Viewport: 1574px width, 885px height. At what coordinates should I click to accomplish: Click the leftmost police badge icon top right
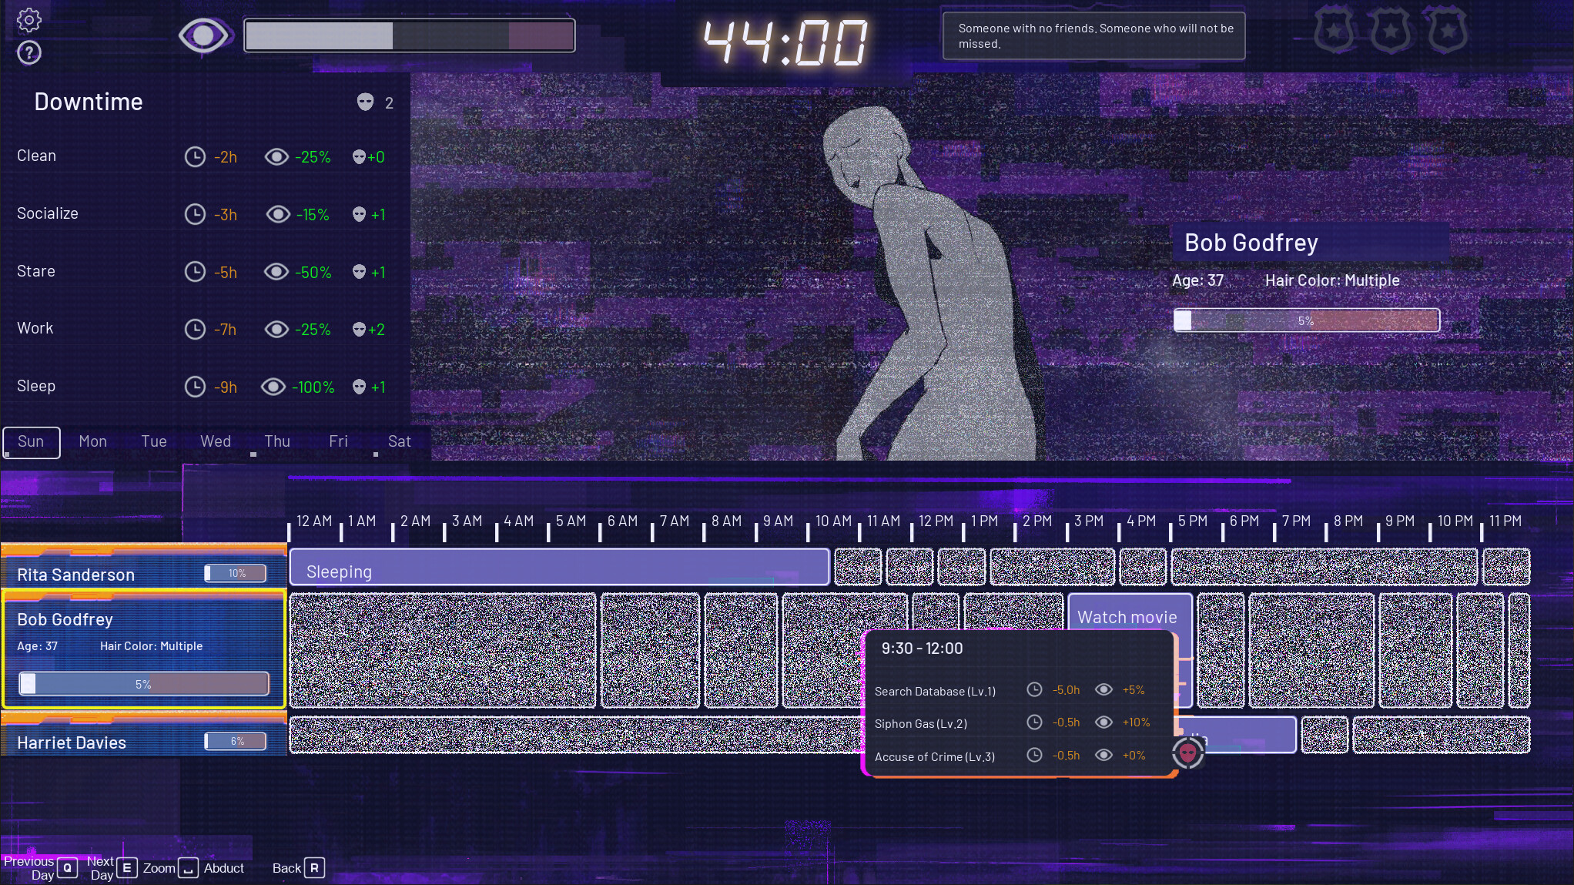pos(1333,29)
